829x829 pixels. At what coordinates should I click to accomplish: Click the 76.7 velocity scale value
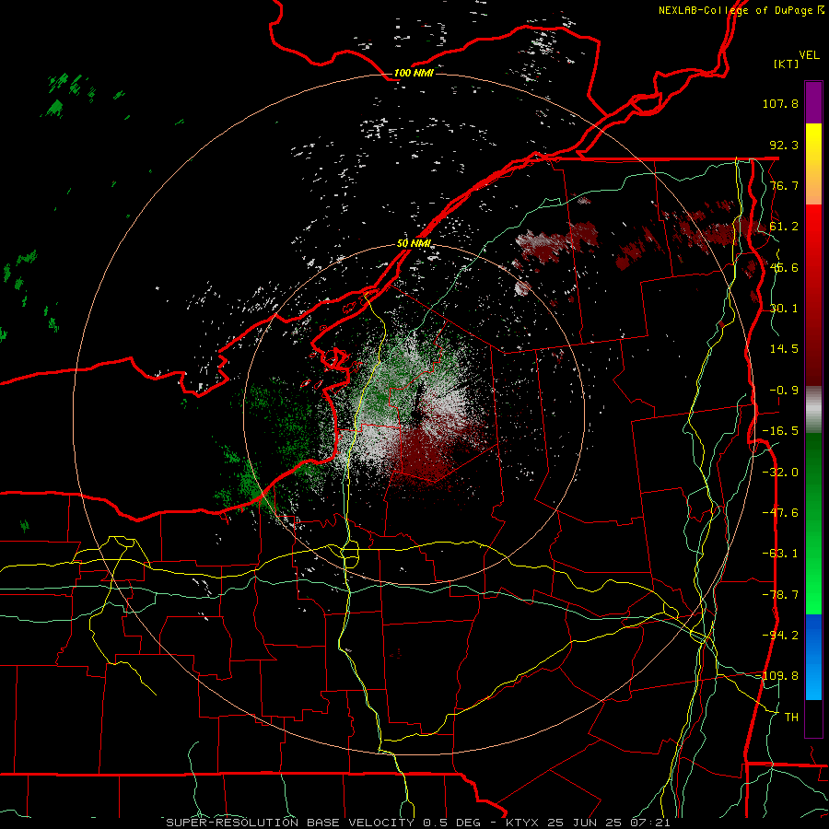(x=784, y=185)
